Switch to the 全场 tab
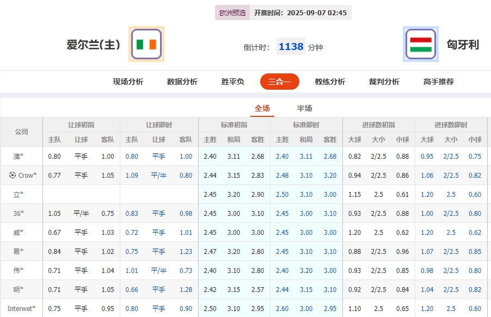This screenshot has width=491, height=317. coord(262,108)
